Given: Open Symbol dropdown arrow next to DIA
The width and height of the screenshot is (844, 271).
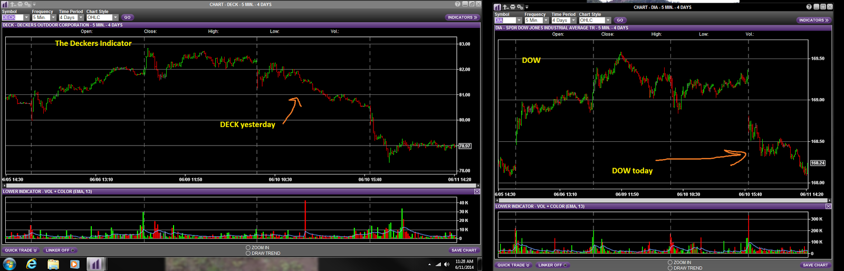Looking at the screenshot, I should (x=519, y=21).
